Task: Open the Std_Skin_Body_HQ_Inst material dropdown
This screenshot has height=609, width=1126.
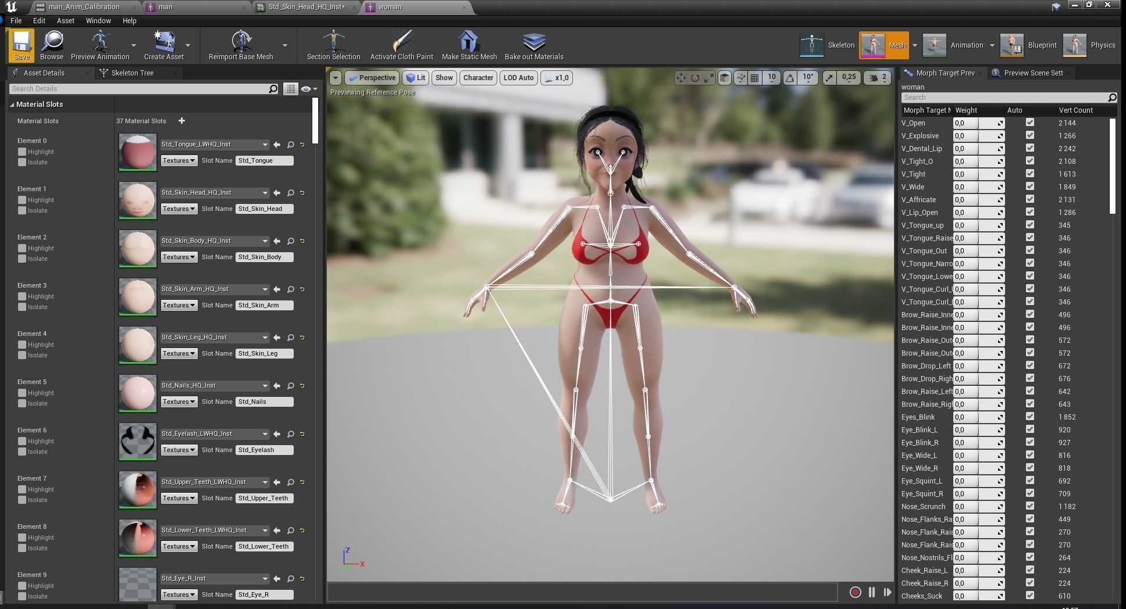Action: [215, 241]
